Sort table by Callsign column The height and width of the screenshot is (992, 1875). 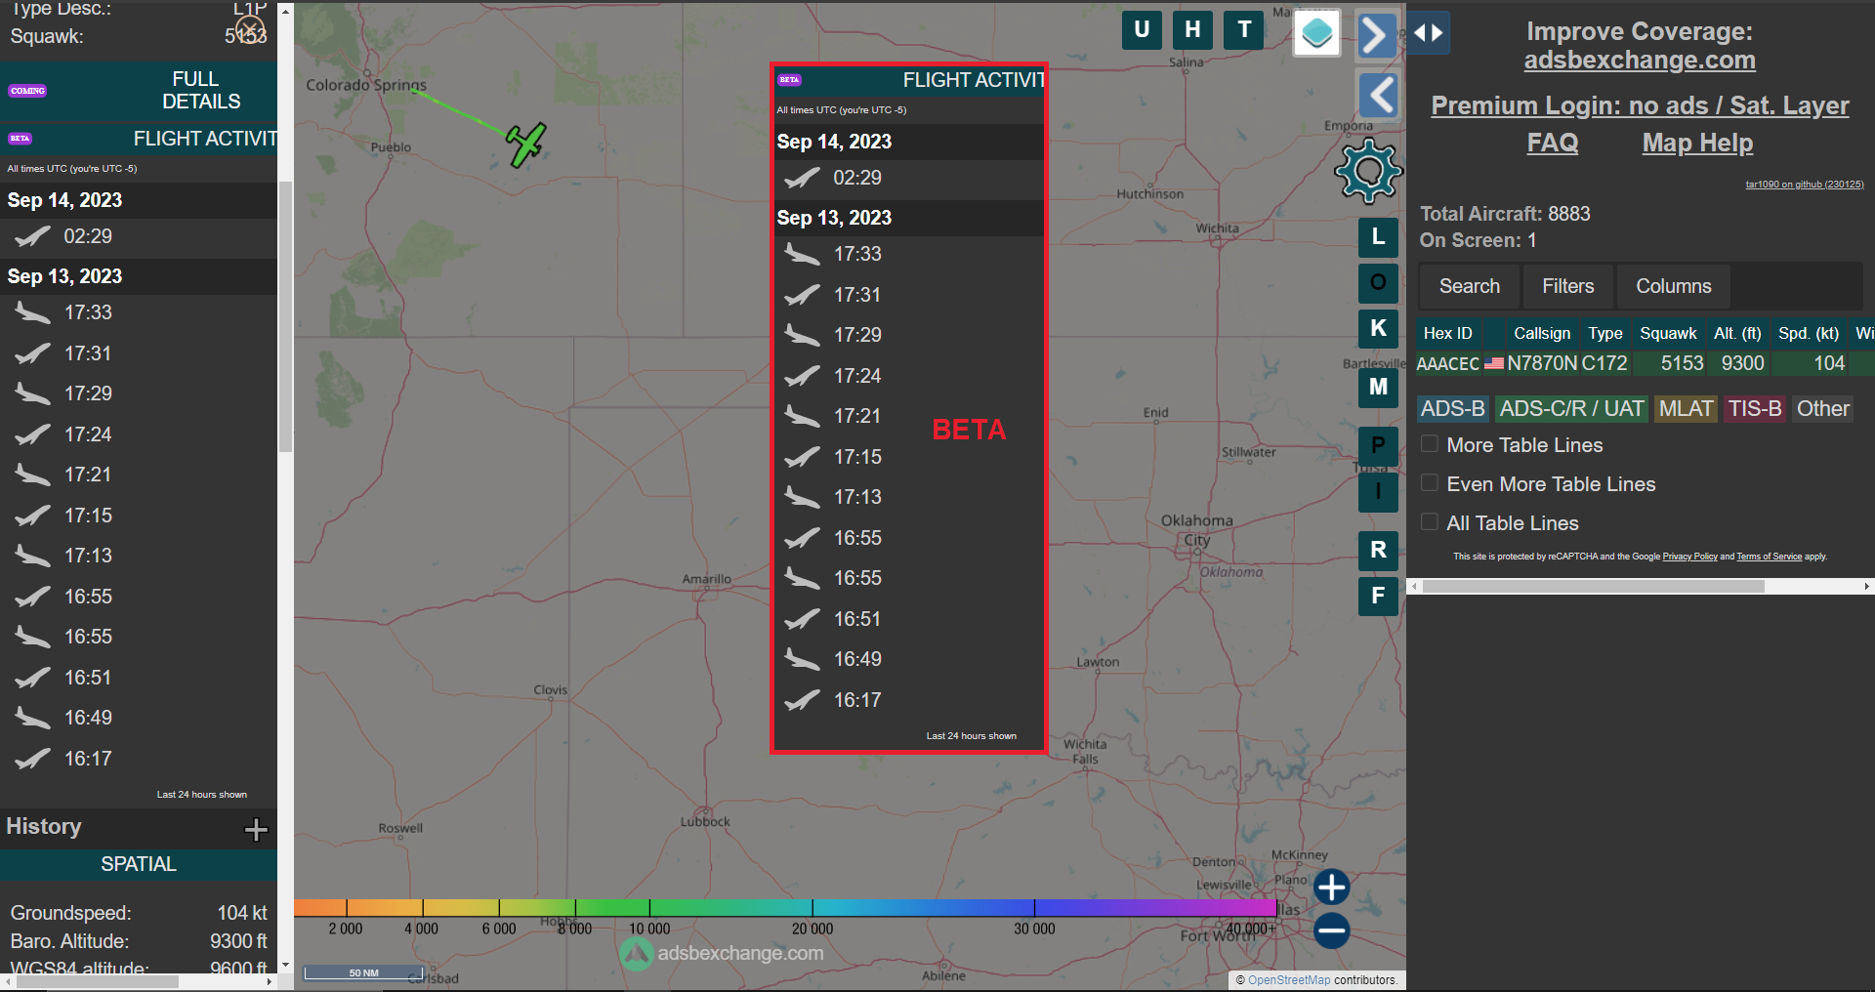click(x=1542, y=334)
